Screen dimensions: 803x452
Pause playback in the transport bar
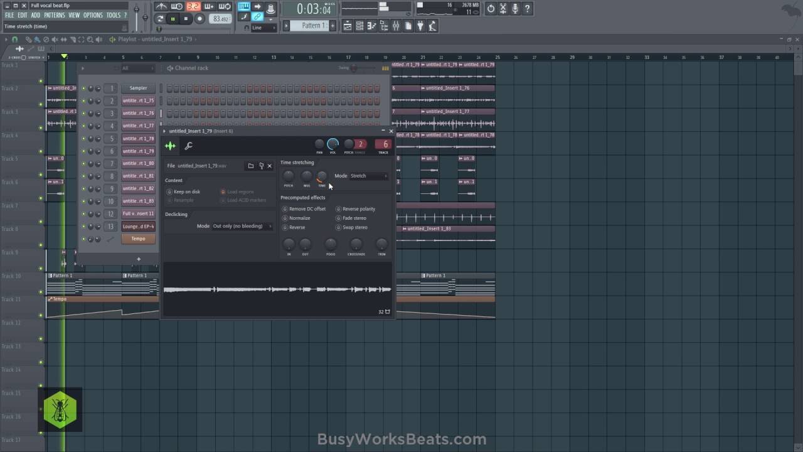[173, 19]
